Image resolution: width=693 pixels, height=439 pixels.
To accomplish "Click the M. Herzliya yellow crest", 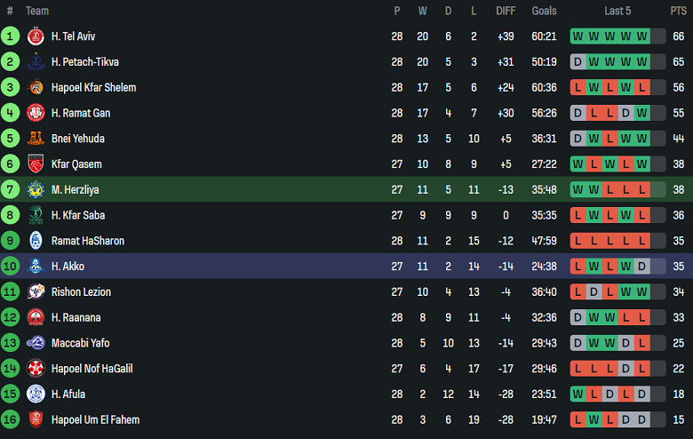I will point(36,189).
